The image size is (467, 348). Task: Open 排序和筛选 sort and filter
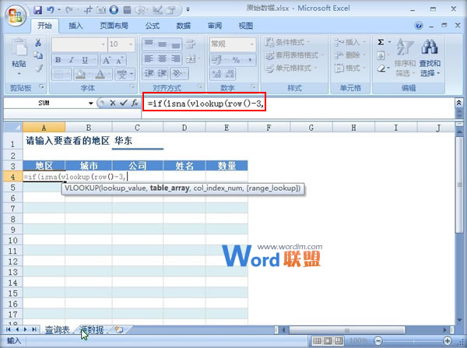pyautogui.click(x=405, y=58)
